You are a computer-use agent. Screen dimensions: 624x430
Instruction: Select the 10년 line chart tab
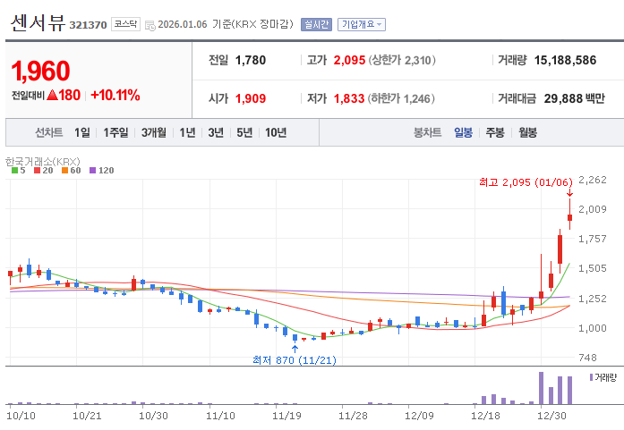[276, 132]
